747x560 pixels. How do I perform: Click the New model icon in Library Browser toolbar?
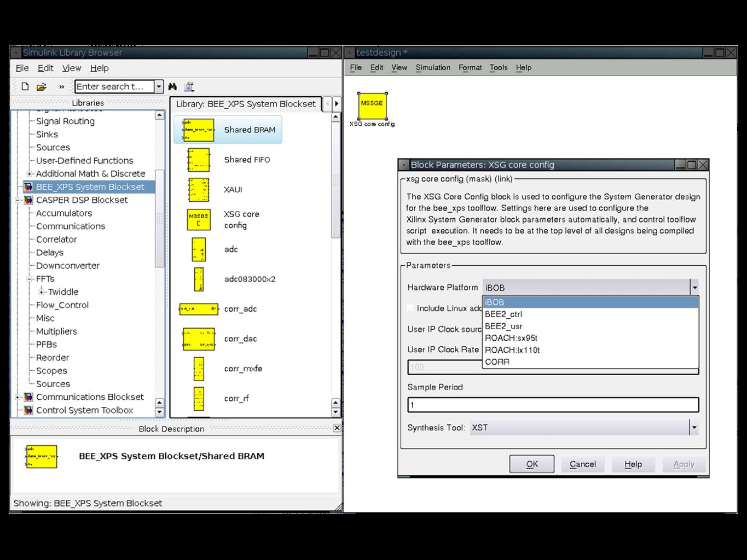pos(25,86)
